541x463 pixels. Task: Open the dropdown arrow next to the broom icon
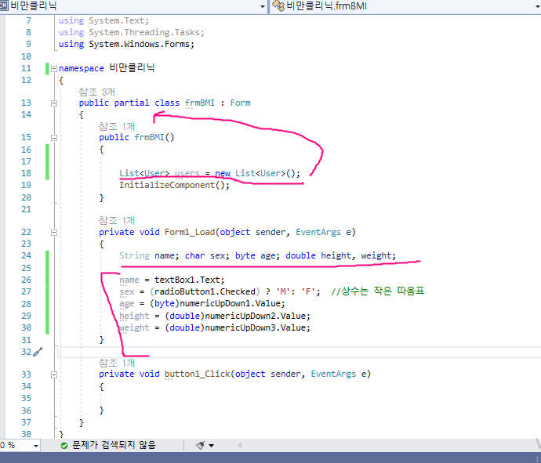(211, 446)
